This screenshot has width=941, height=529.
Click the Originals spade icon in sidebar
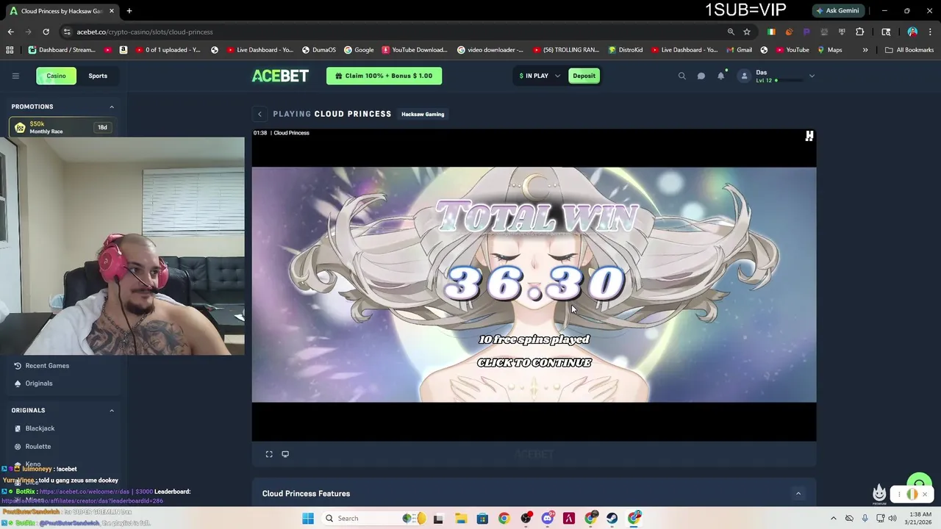(18, 383)
